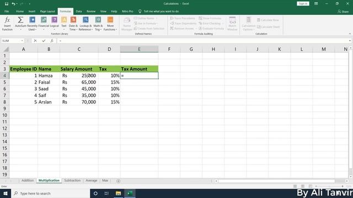The image size is (353, 198).
Task: Select column E header
Action: click(x=139, y=49)
